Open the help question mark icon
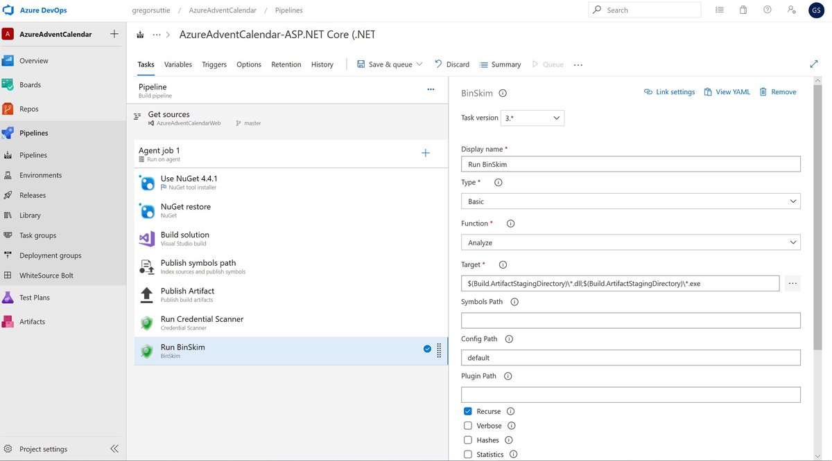The image size is (832, 461). [x=768, y=10]
